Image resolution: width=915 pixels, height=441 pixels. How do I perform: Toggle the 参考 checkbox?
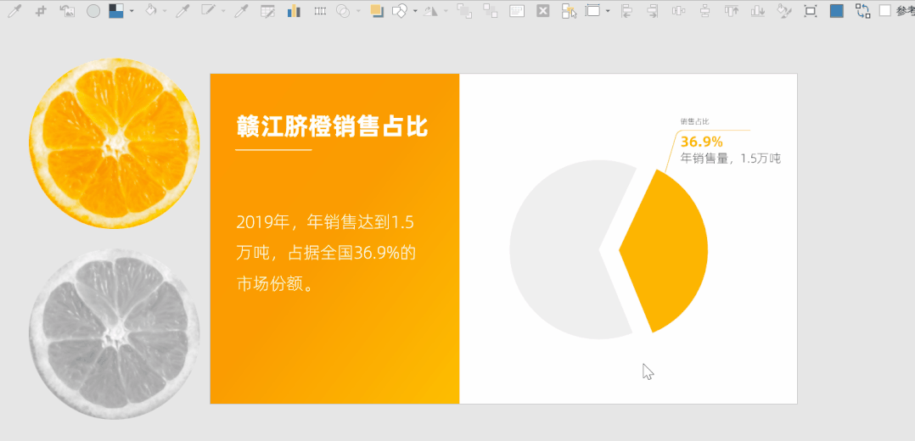(x=885, y=11)
